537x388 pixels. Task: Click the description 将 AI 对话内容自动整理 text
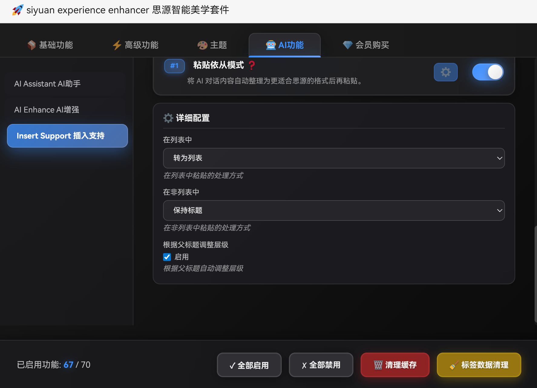[x=275, y=81]
